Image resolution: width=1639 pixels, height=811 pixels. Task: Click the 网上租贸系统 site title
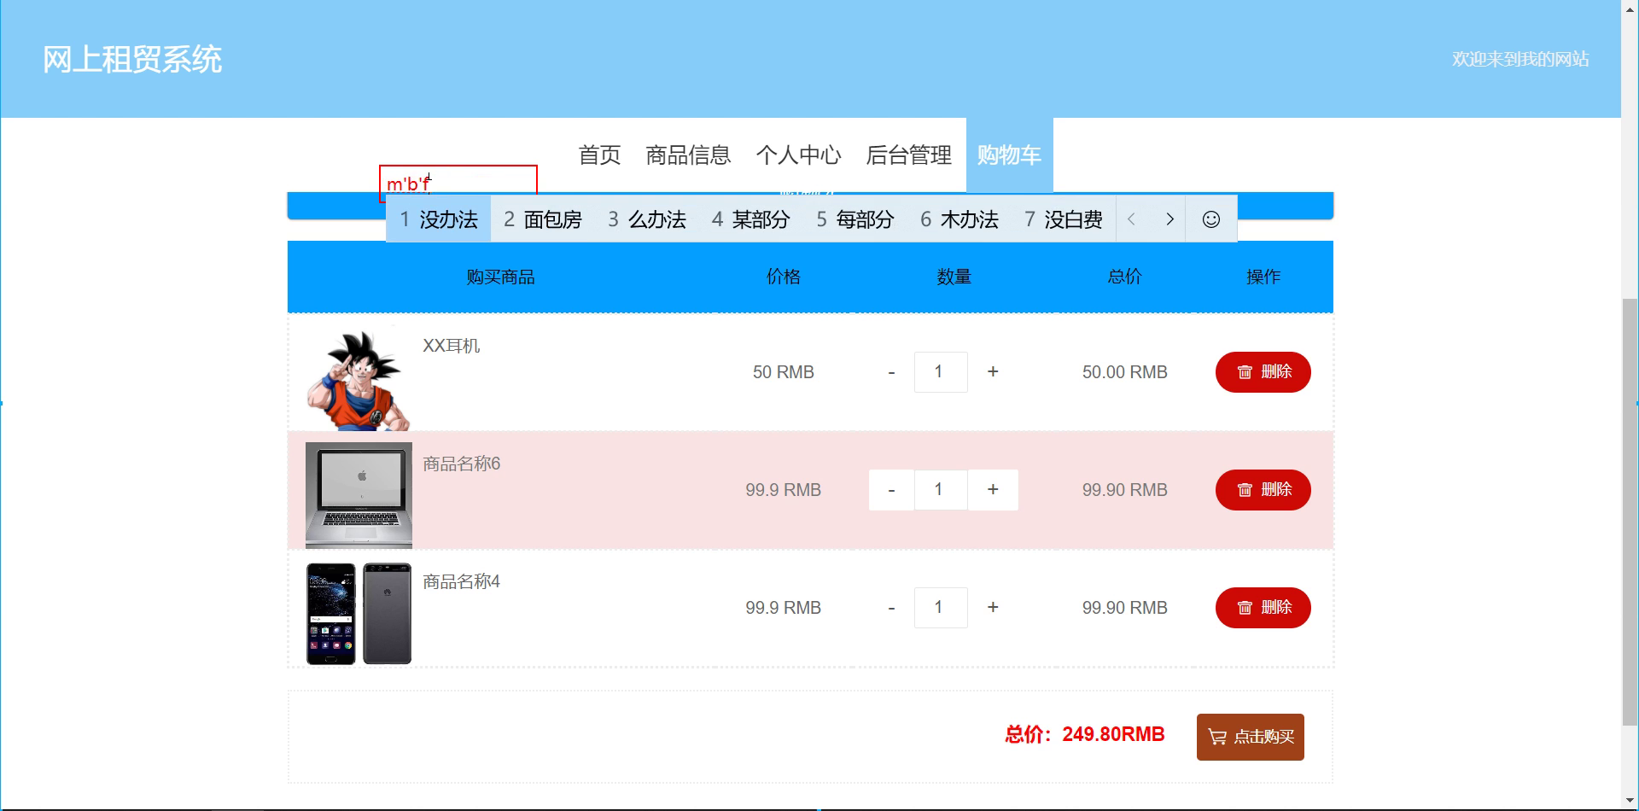coord(132,60)
